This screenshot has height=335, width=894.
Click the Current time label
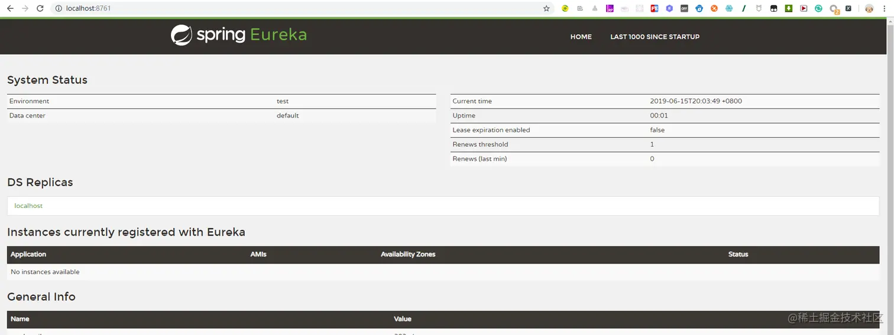[472, 101]
